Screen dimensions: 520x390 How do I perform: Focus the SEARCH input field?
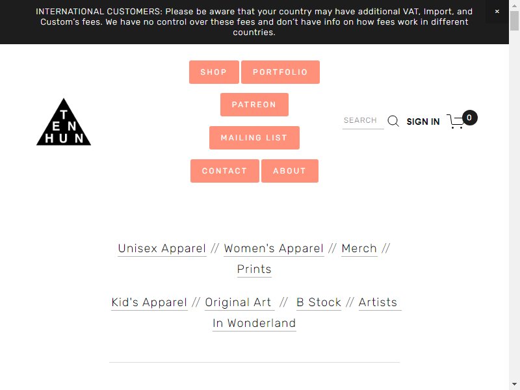pos(363,120)
